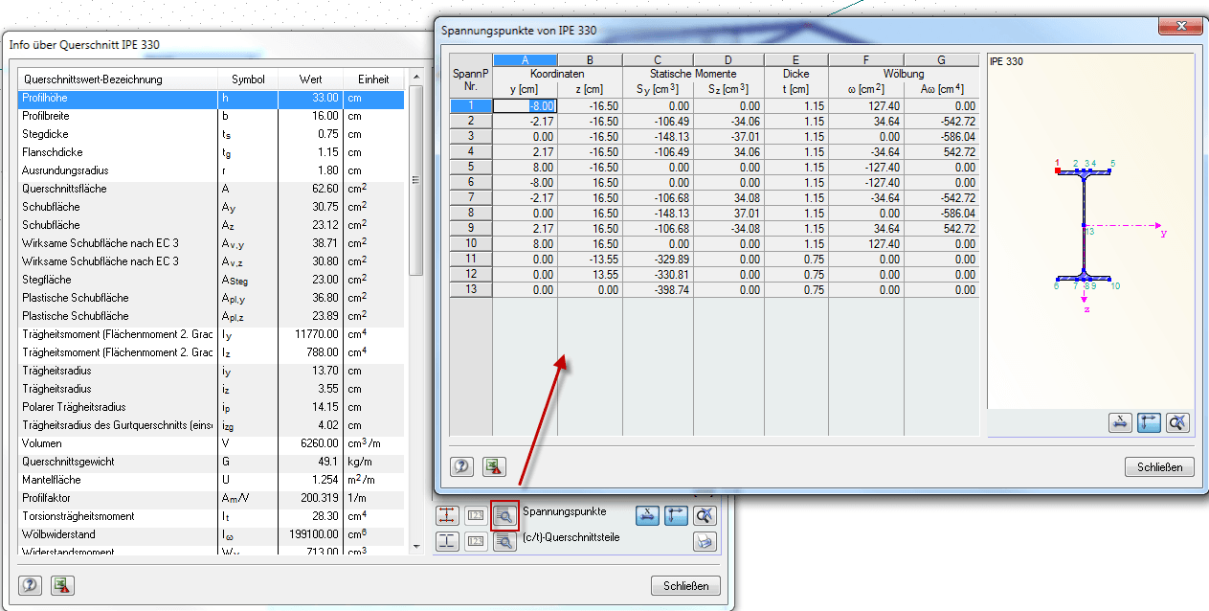Click the Querschnittswert-Bezeichnung column header
1209x611 pixels.
(x=118, y=79)
